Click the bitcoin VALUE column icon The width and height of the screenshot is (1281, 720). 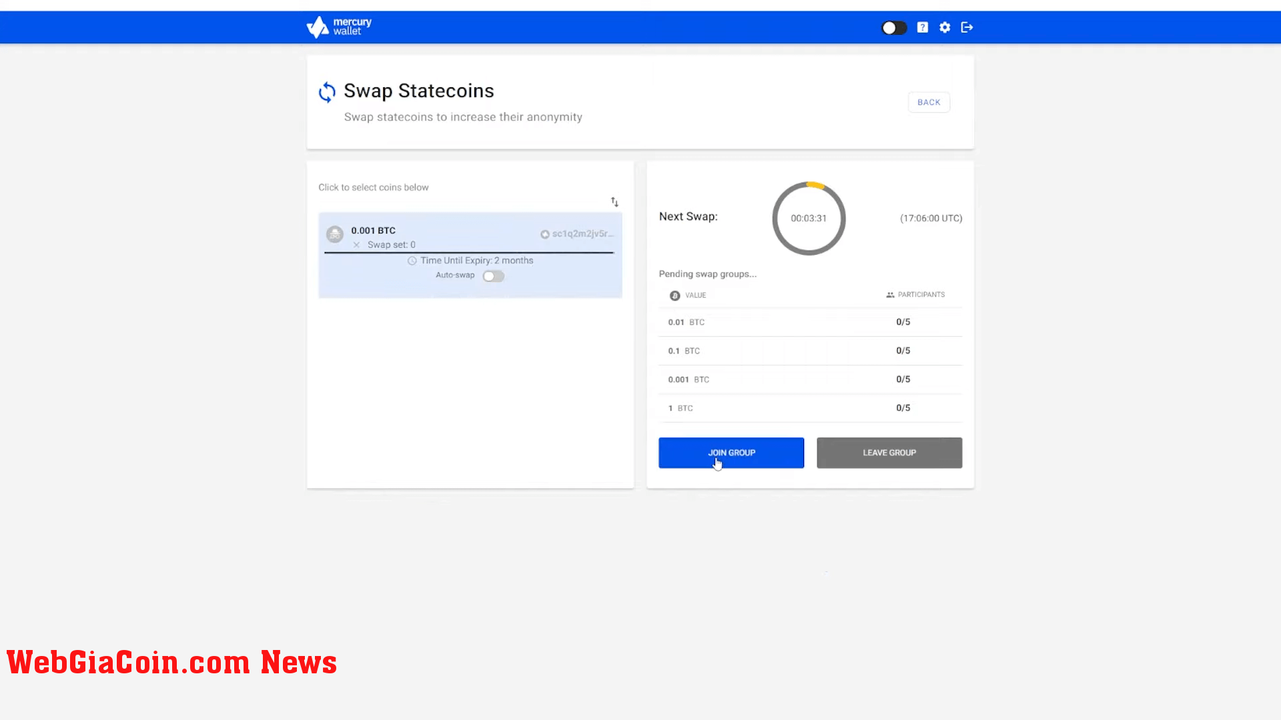[x=675, y=295]
